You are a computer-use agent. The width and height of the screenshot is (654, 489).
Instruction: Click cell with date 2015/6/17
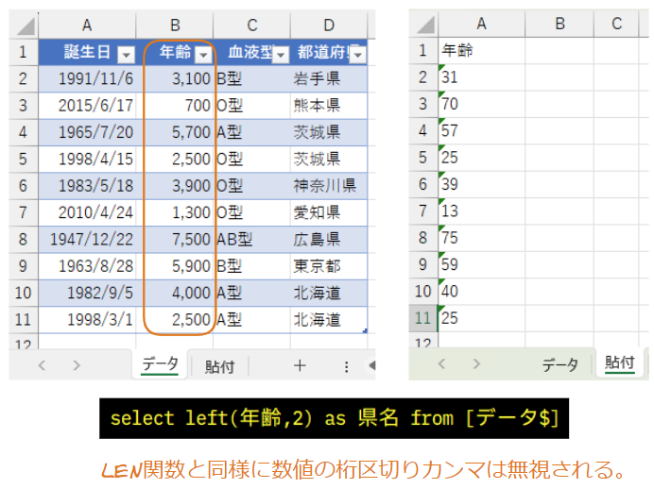[x=87, y=106]
